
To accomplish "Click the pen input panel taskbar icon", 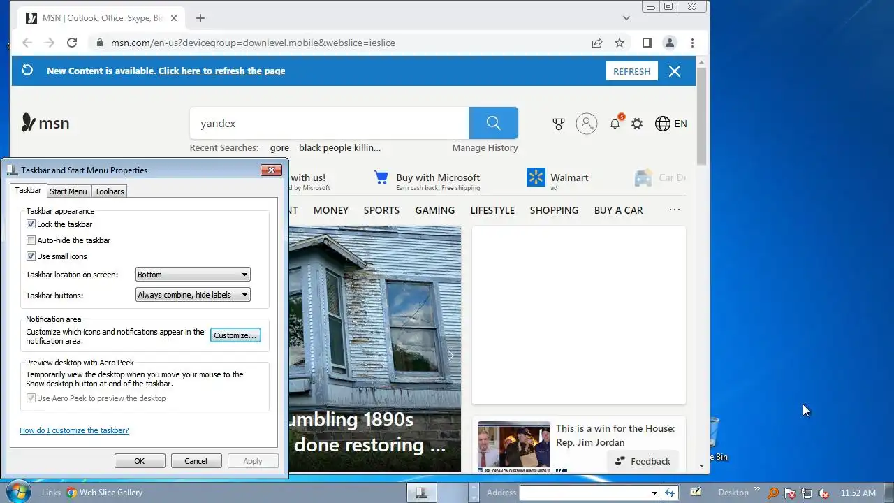I will pyautogui.click(x=696, y=492).
